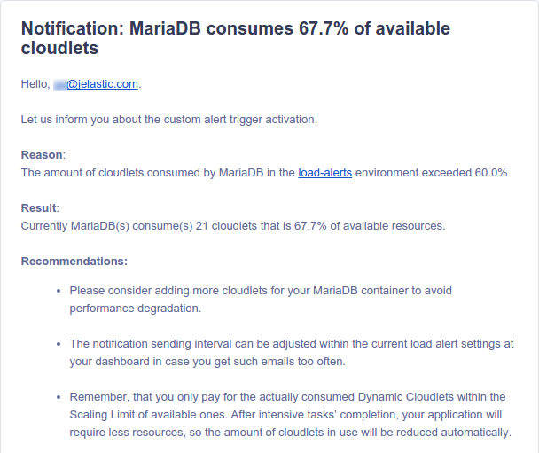Click the bold 'Result' label
This screenshot has height=453, width=539.
coord(39,208)
